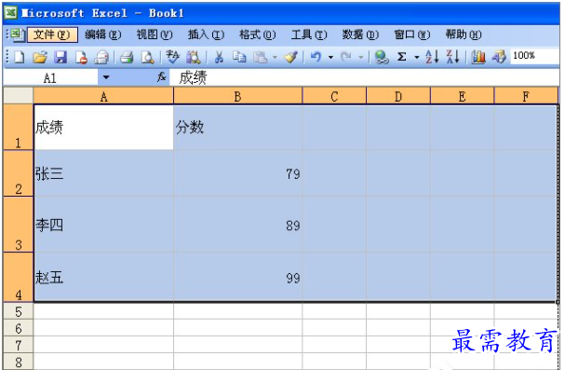The height and width of the screenshot is (370, 565).
Task: Activate the Format Painter brush
Action: pyautogui.click(x=290, y=57)
